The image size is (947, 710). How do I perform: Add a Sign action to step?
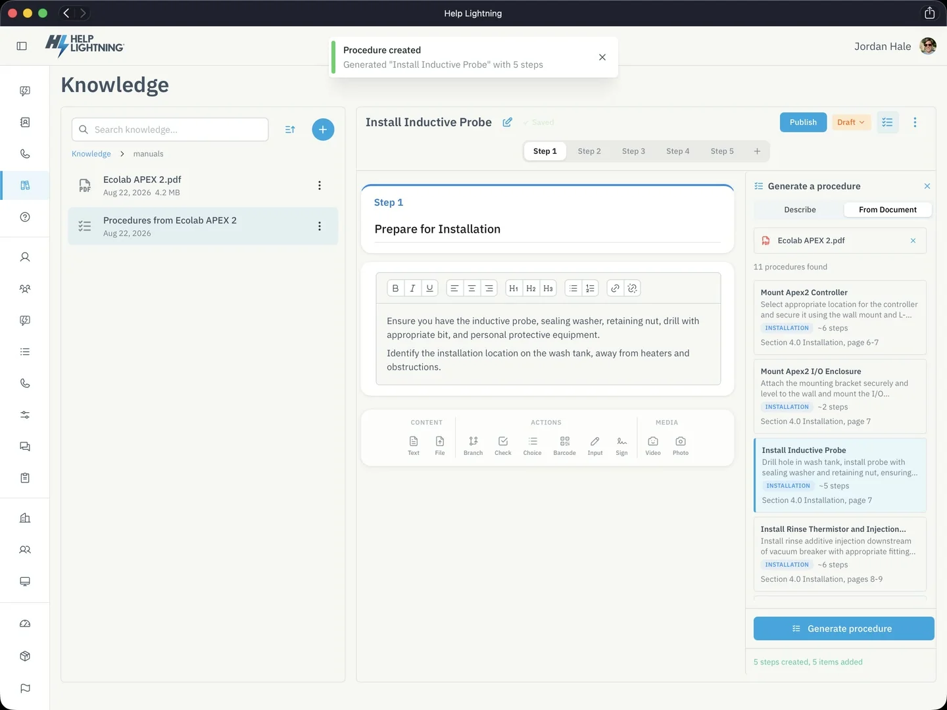tap(621, 445)
